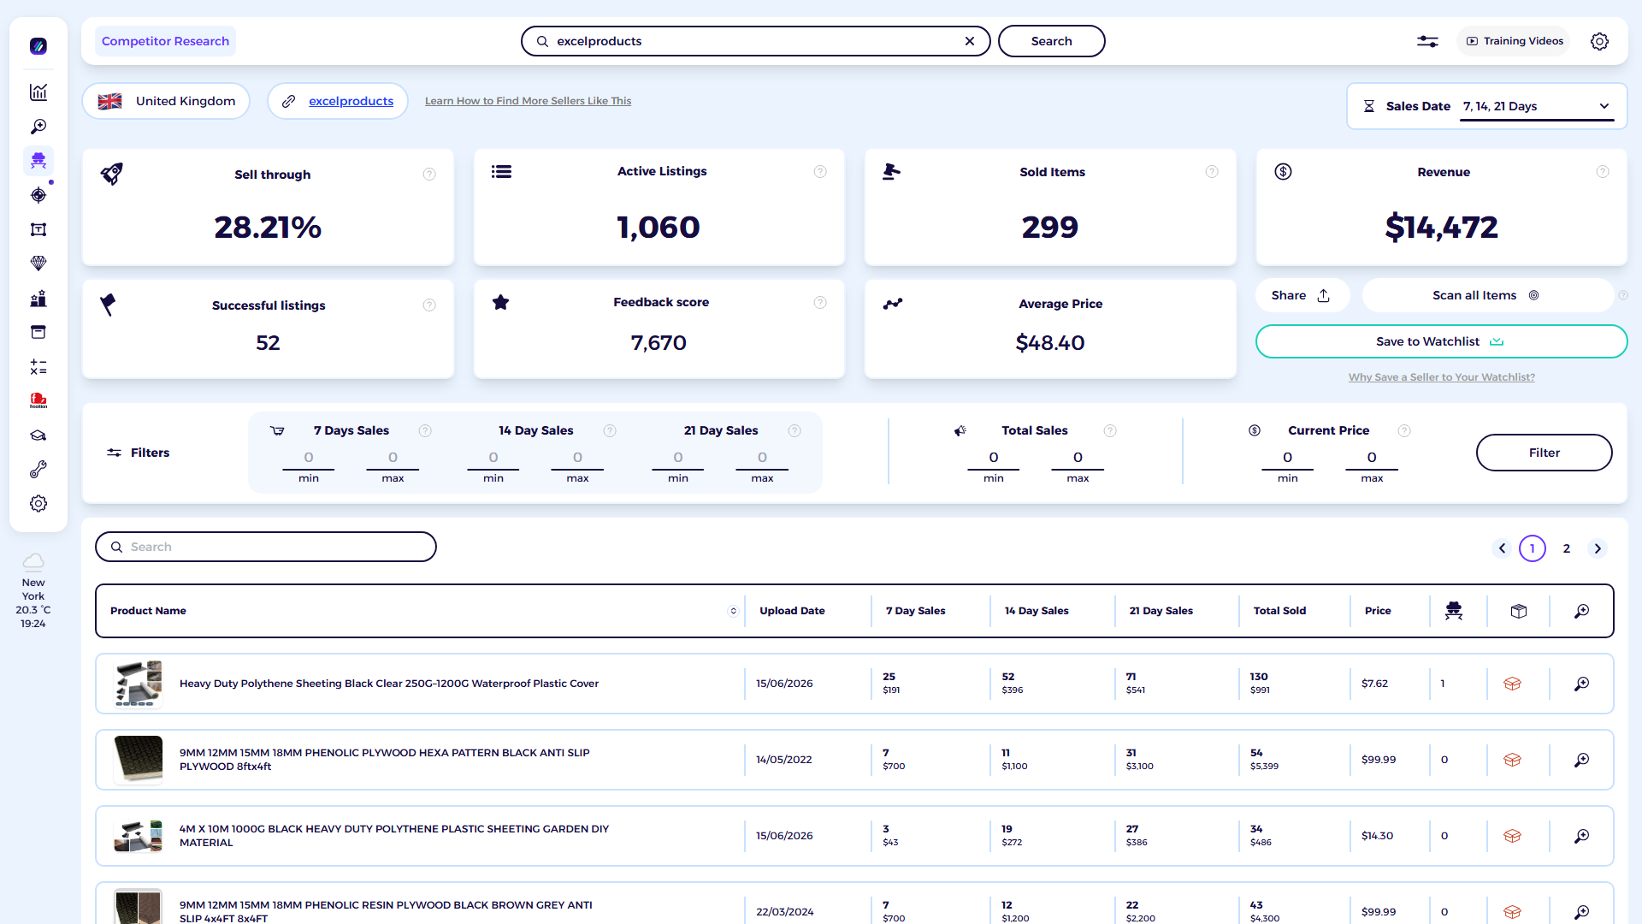Click the Heavy Duty Polythene Sheeting thumbnail
1642x924 pixels.
coord(138,684)
